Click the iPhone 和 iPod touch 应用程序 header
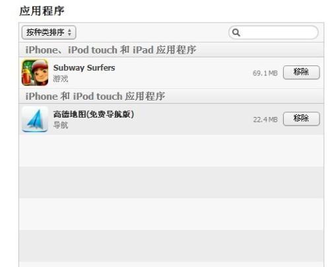 pos(95,96)
